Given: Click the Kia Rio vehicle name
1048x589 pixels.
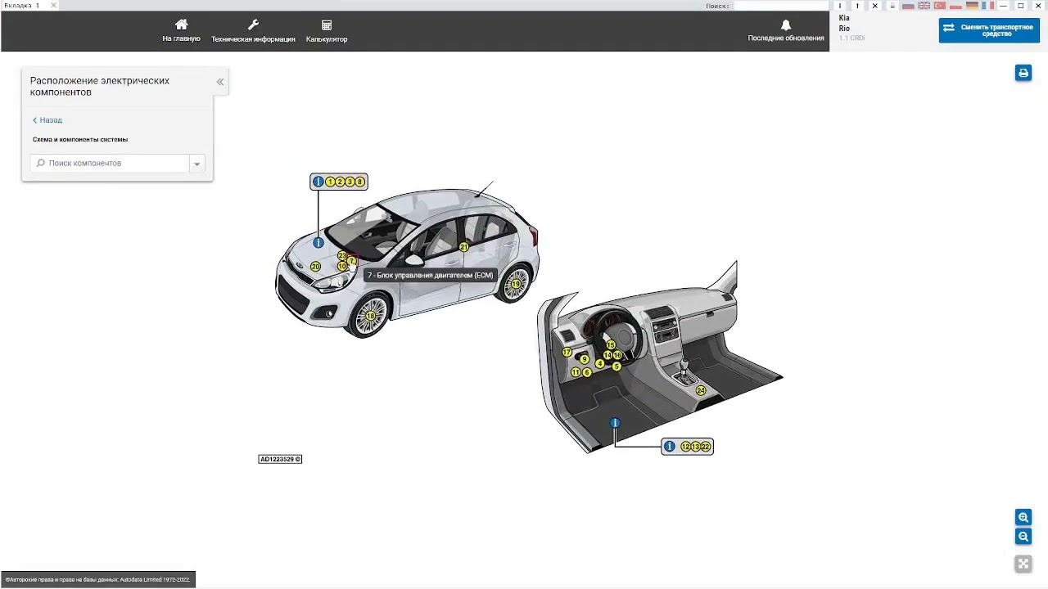Looking at the screenshot, I should coord(844,23).
